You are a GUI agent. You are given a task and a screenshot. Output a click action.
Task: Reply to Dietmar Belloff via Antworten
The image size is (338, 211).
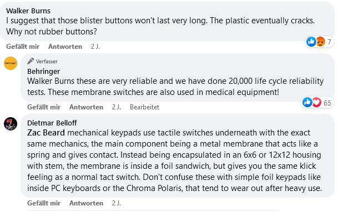pyautogui.click(x=86, y=203)
